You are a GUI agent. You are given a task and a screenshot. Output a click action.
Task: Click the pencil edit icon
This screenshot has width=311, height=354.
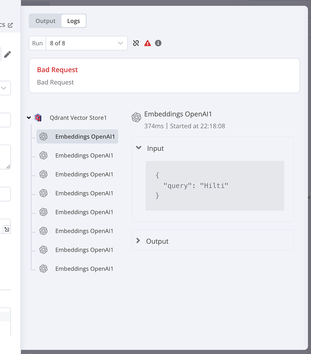tap(7, 54)
